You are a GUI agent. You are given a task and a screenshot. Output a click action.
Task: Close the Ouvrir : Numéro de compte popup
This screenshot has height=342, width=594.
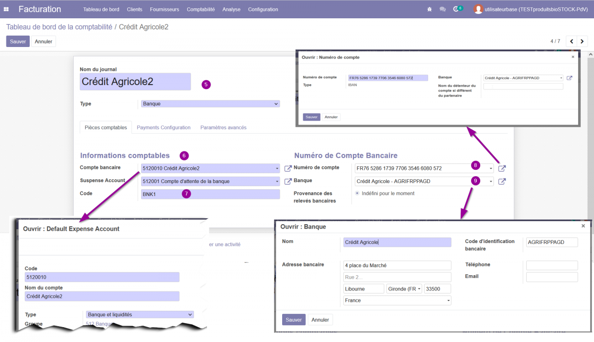(573, 57)
